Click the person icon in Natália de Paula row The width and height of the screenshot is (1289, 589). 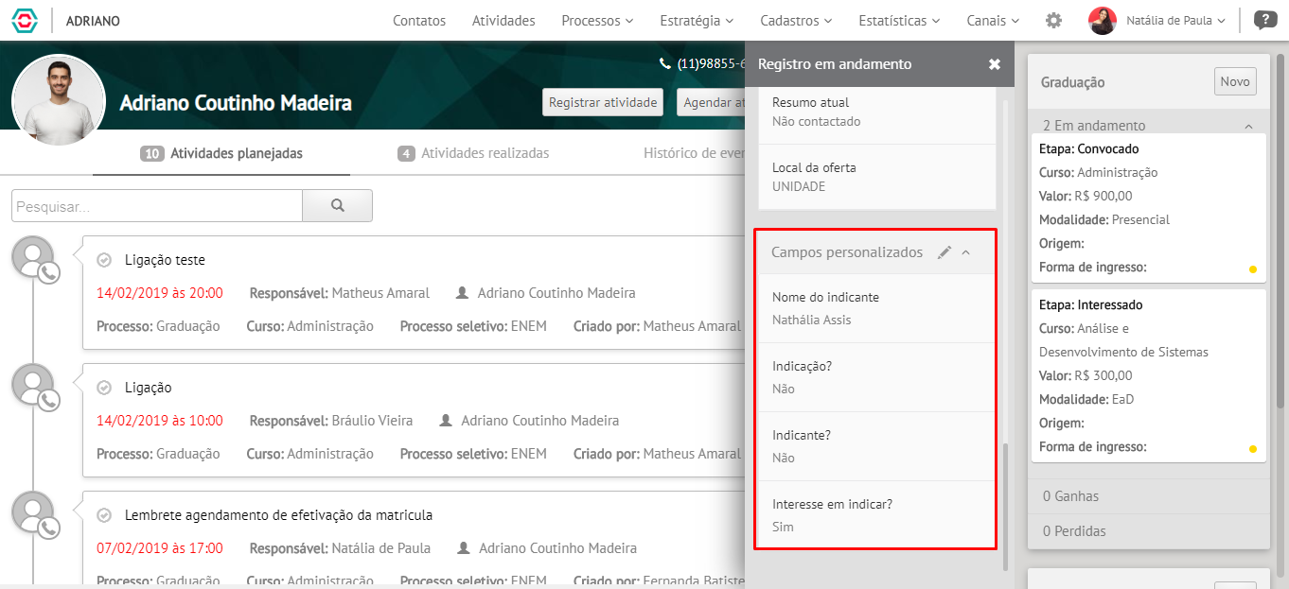[463, 548]
